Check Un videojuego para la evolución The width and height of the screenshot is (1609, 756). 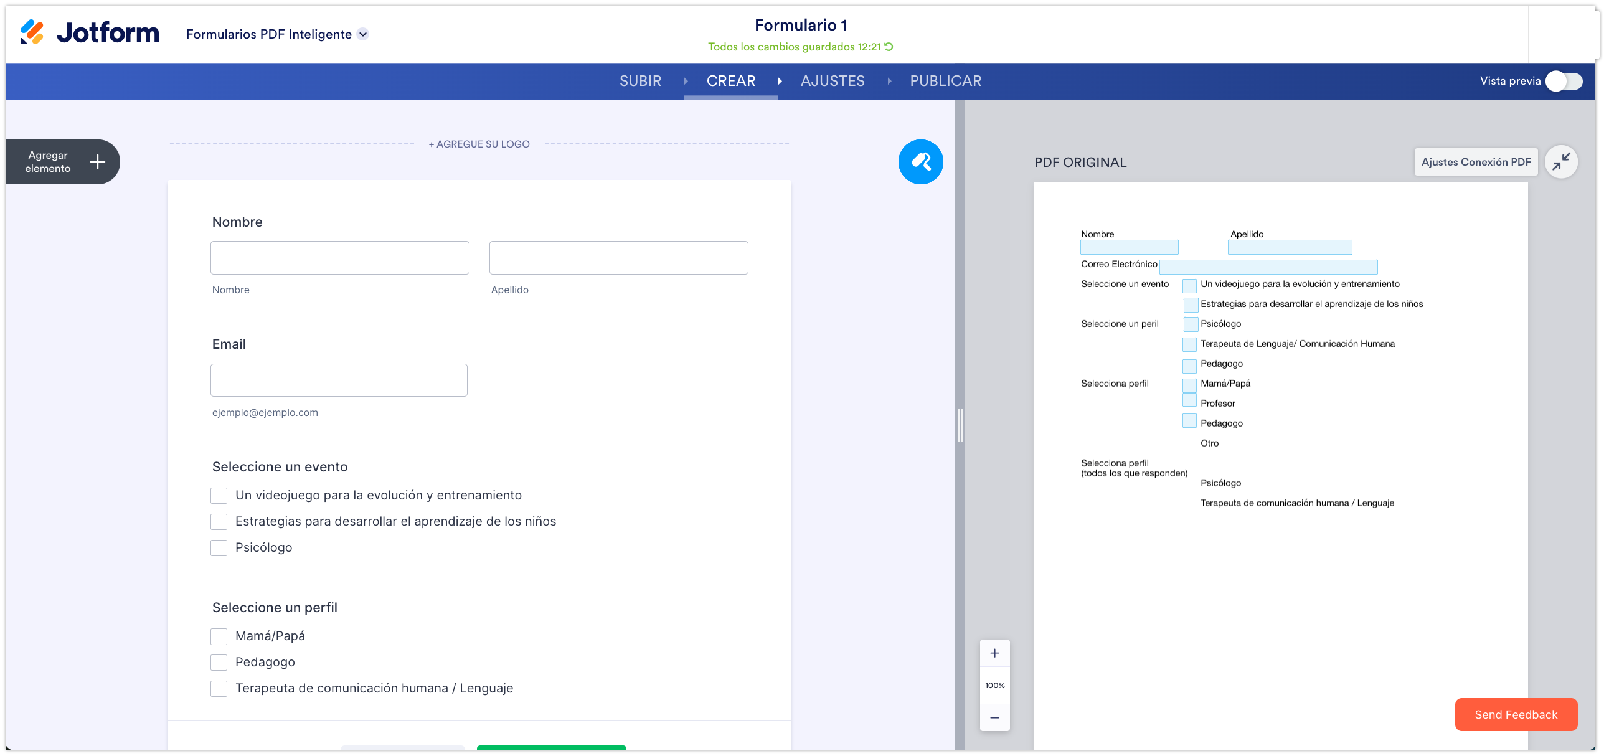[x=219, y=496]
